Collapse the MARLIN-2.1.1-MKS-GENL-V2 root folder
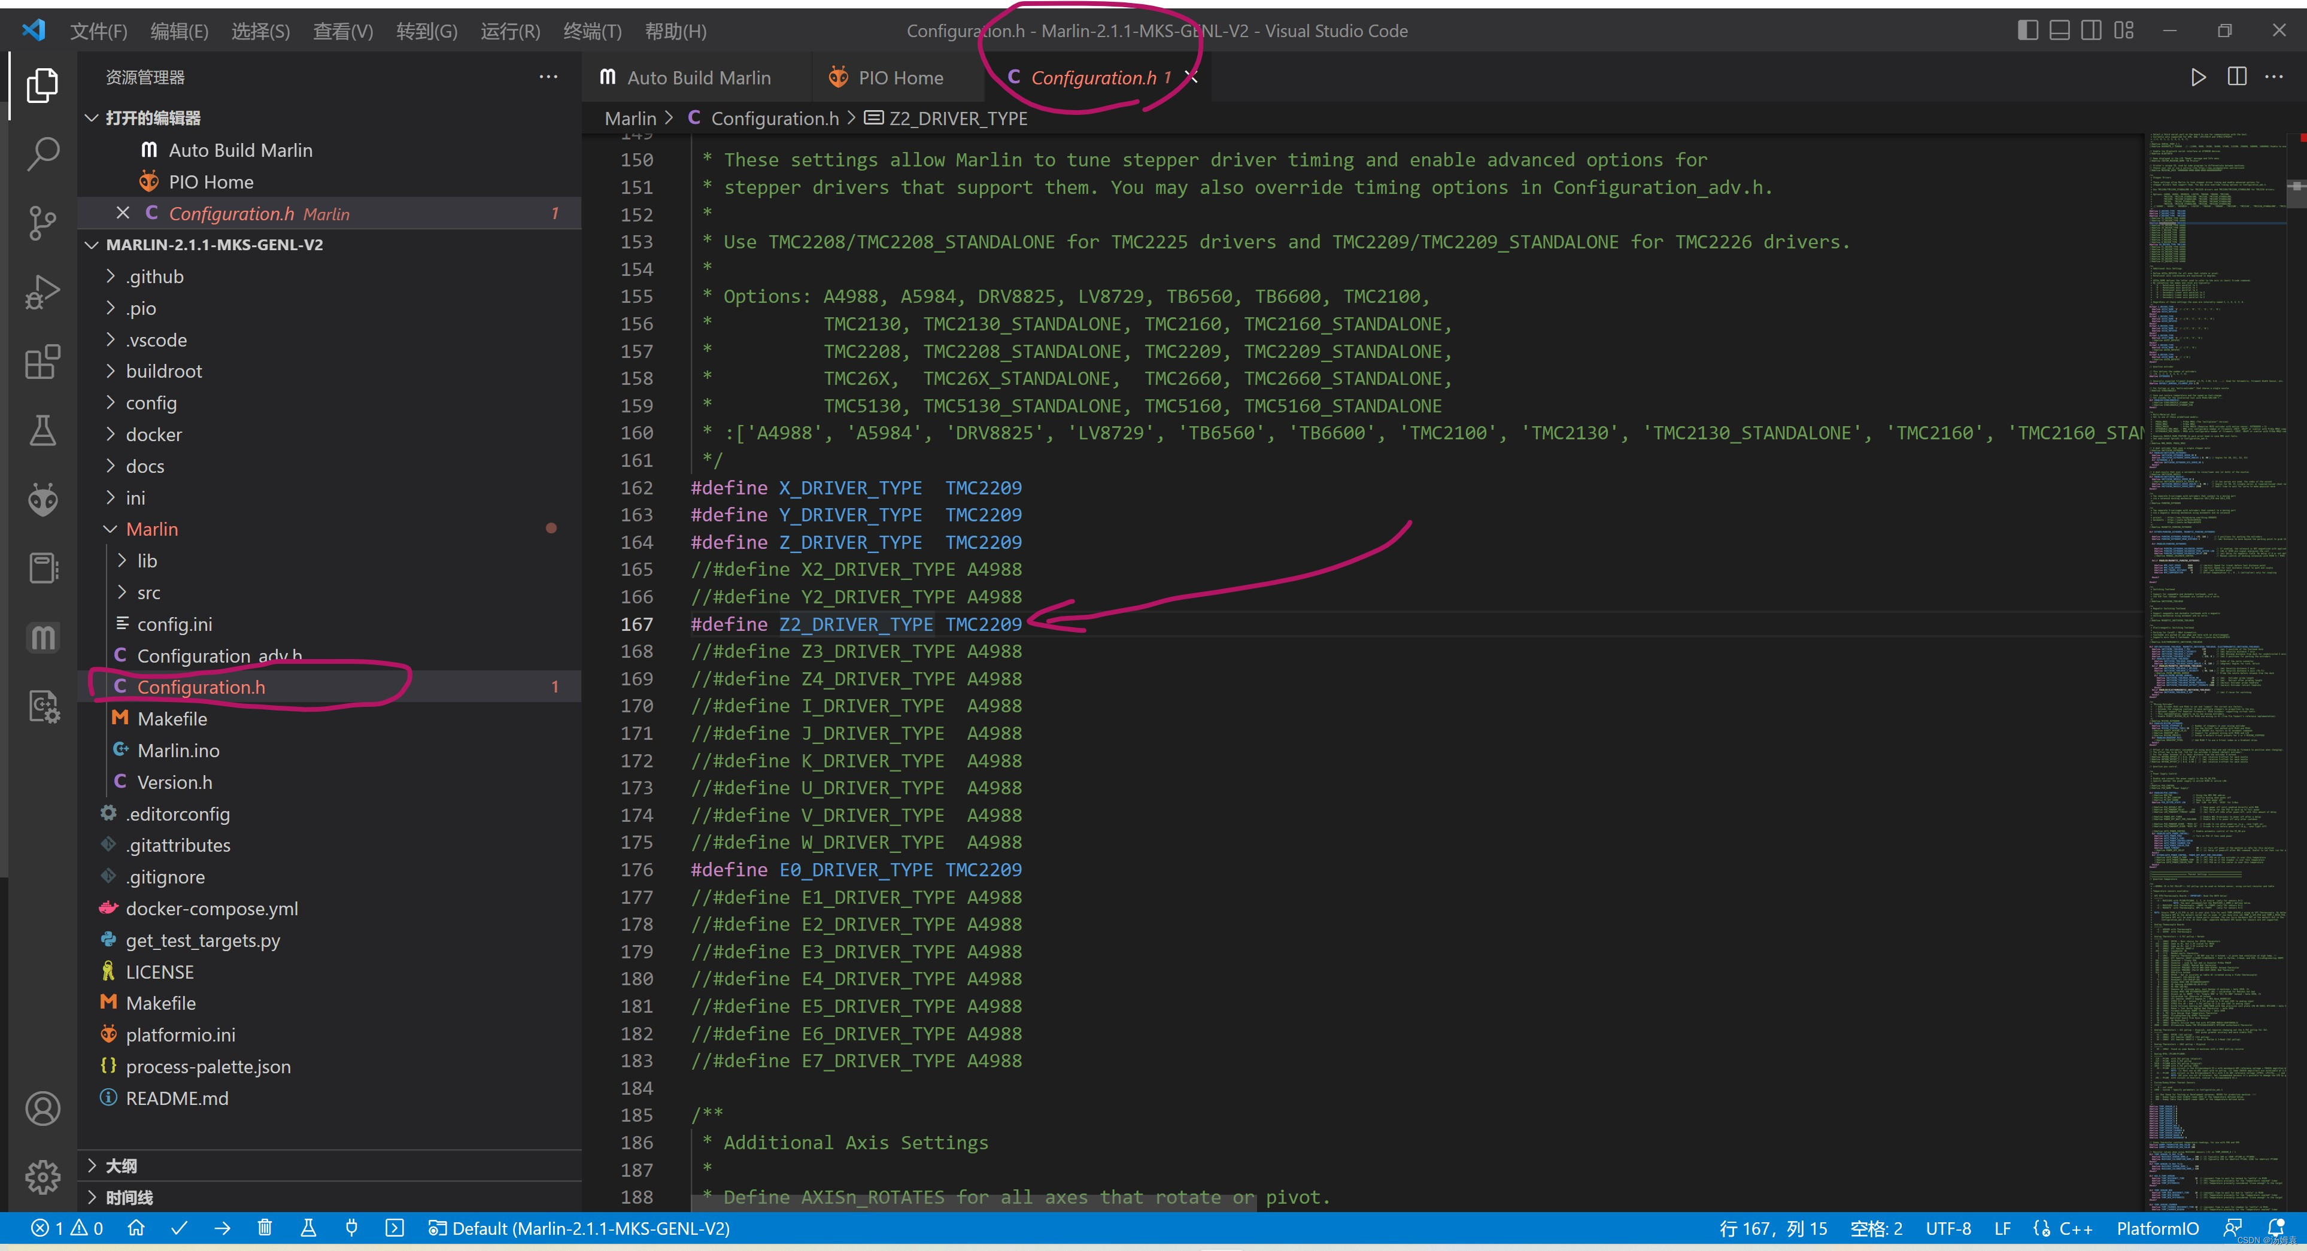Image resolution: width=2307 pixels, height=1251 pixels. click(92, 244)
